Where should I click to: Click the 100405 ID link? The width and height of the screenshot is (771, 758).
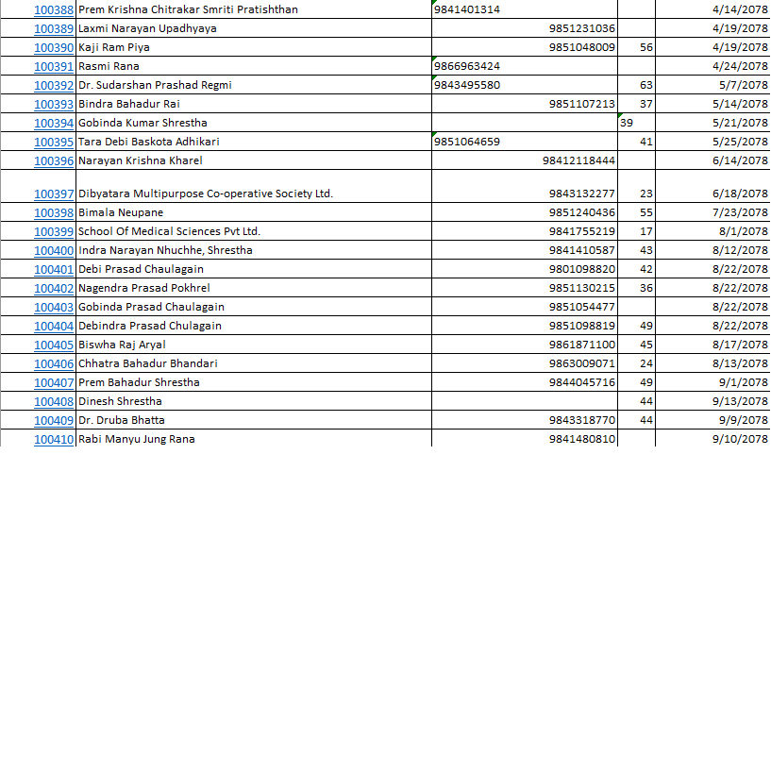54,345
